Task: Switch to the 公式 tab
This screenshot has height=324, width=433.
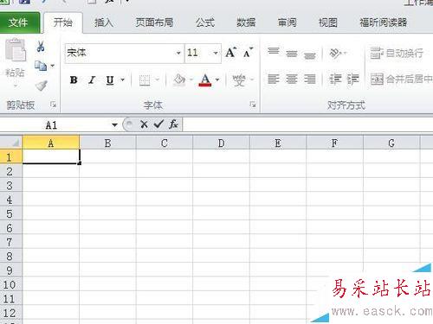Action: point(205,22)
